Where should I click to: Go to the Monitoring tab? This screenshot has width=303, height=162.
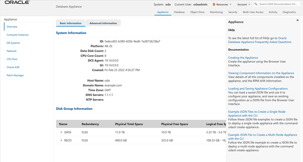click(216, 12)
